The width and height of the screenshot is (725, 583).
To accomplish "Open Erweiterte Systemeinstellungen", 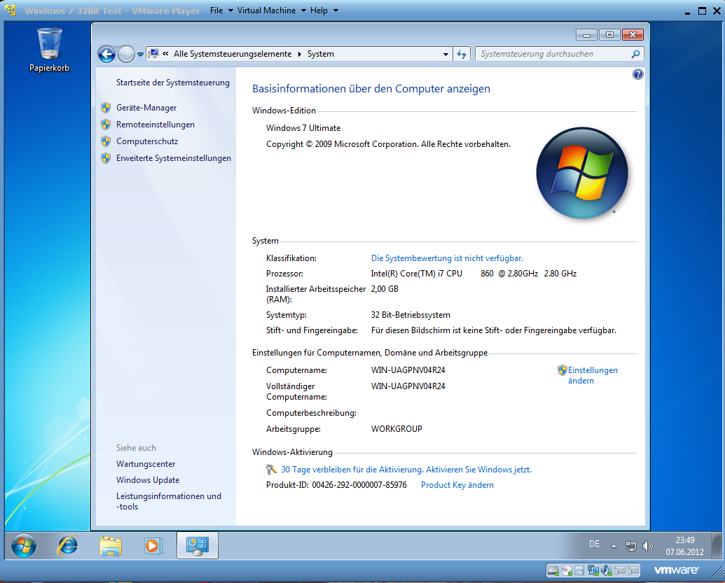I will tap(174, 158).
